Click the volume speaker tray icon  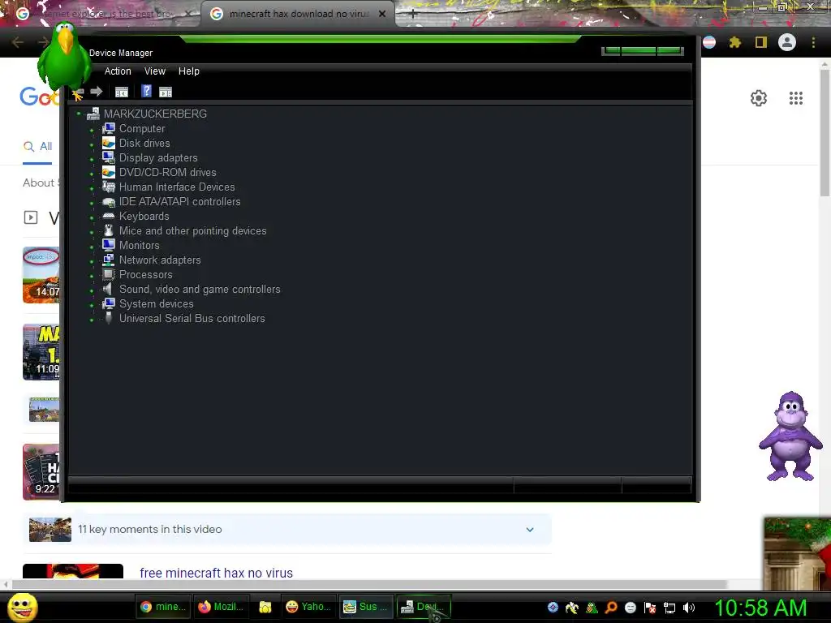688,608
